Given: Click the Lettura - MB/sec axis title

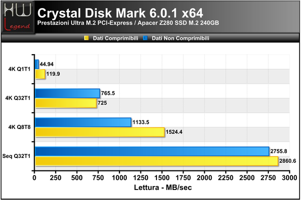Looking at the screenshot, I should click(163, 187).
